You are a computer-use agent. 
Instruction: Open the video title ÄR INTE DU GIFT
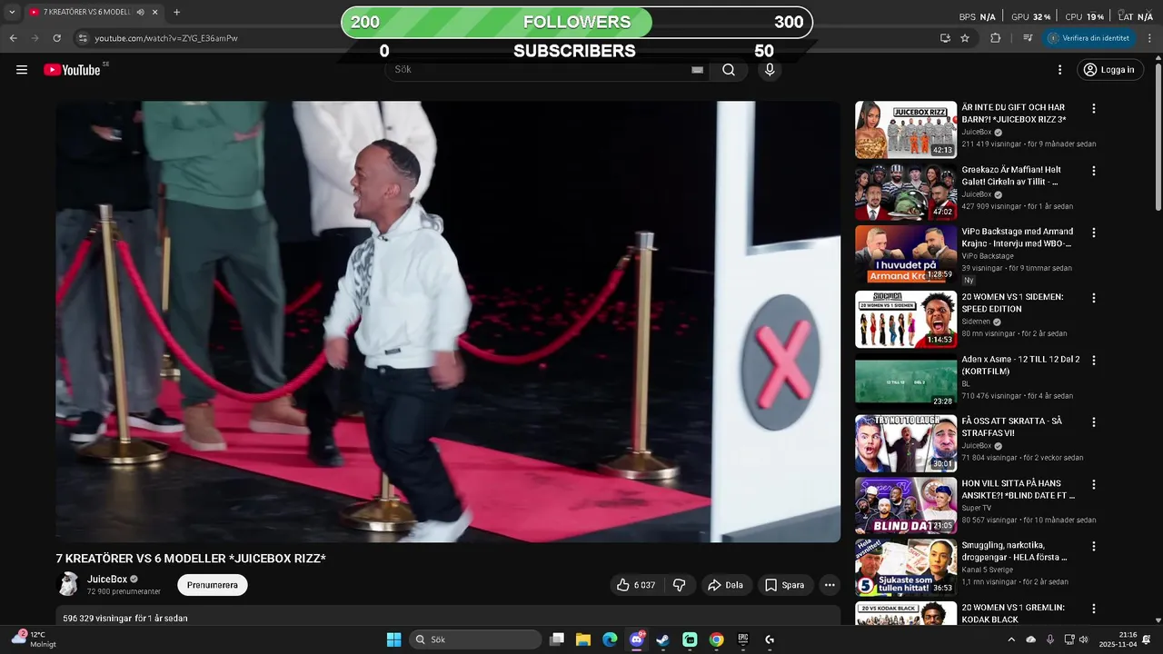click(1014, 114)
